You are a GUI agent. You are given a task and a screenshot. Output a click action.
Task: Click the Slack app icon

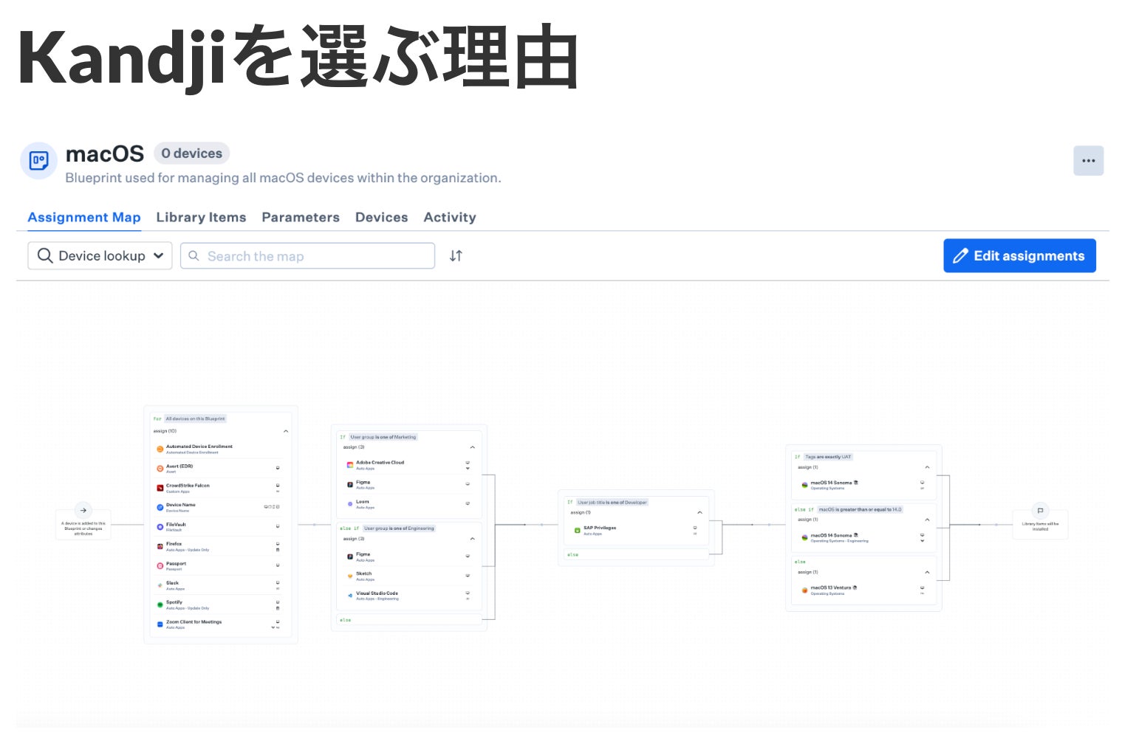[x=160, y=585]
